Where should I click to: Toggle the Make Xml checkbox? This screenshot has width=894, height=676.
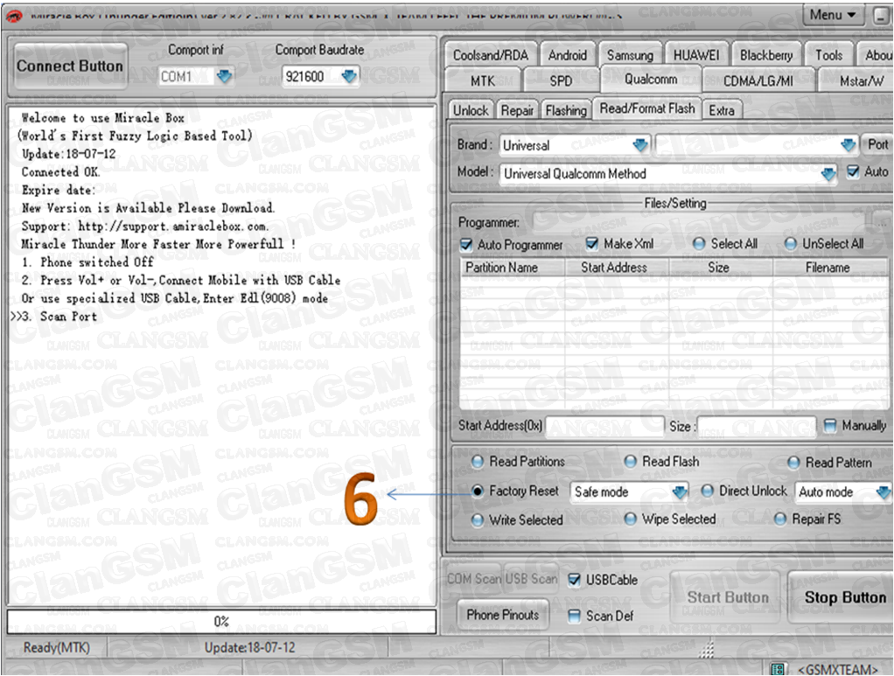pyautogui.click(x=592, y=244)
